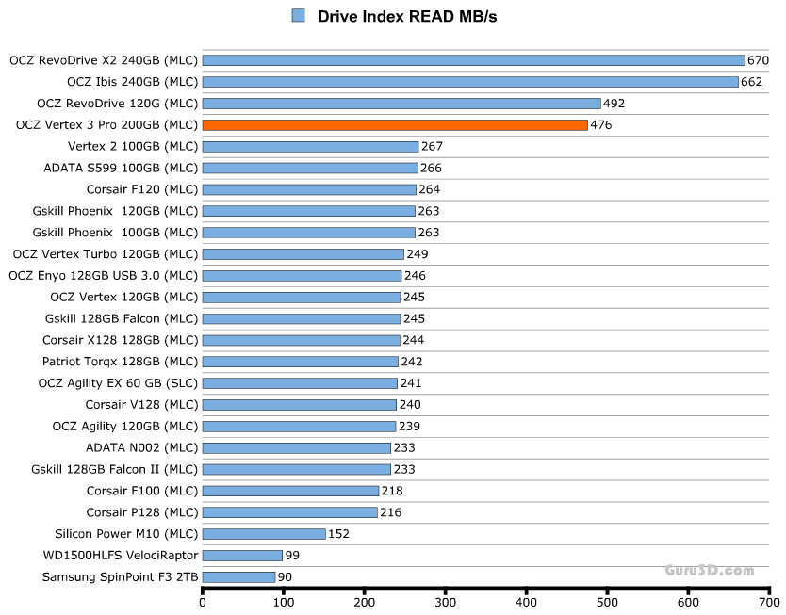This screenshot has width=786, height=615.
Task: Click the "OCZ RevoDrive 120G (MLC)" label
Action: (x=118, y=104)
